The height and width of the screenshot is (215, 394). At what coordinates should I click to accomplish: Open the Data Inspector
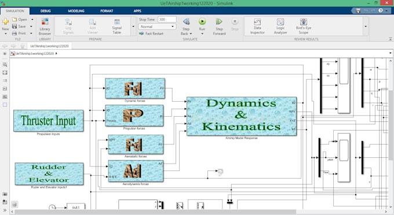coord(257,27)
